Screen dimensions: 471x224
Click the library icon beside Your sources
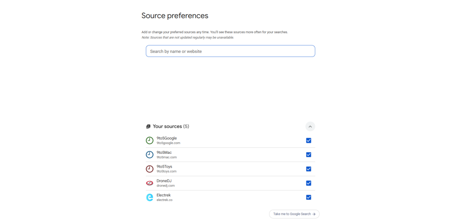click(x=148, y=127)
